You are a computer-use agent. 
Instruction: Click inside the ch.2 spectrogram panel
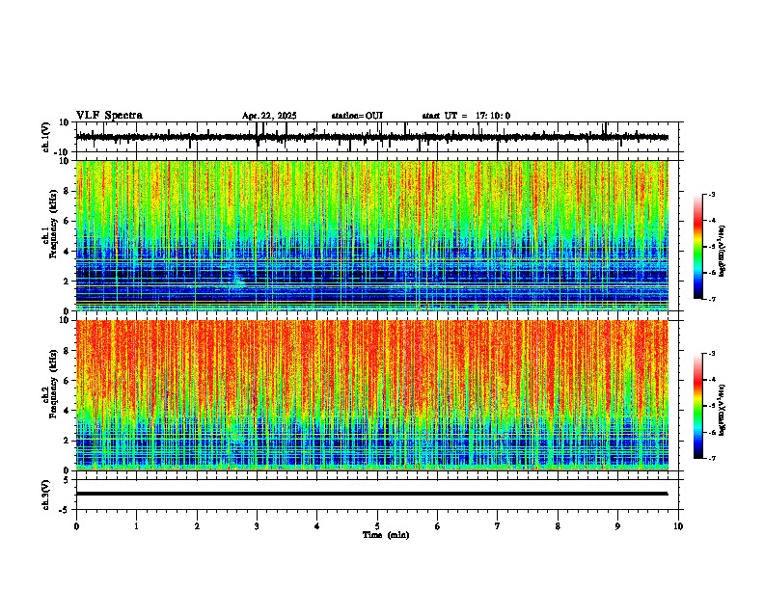[x=371, y=395]
